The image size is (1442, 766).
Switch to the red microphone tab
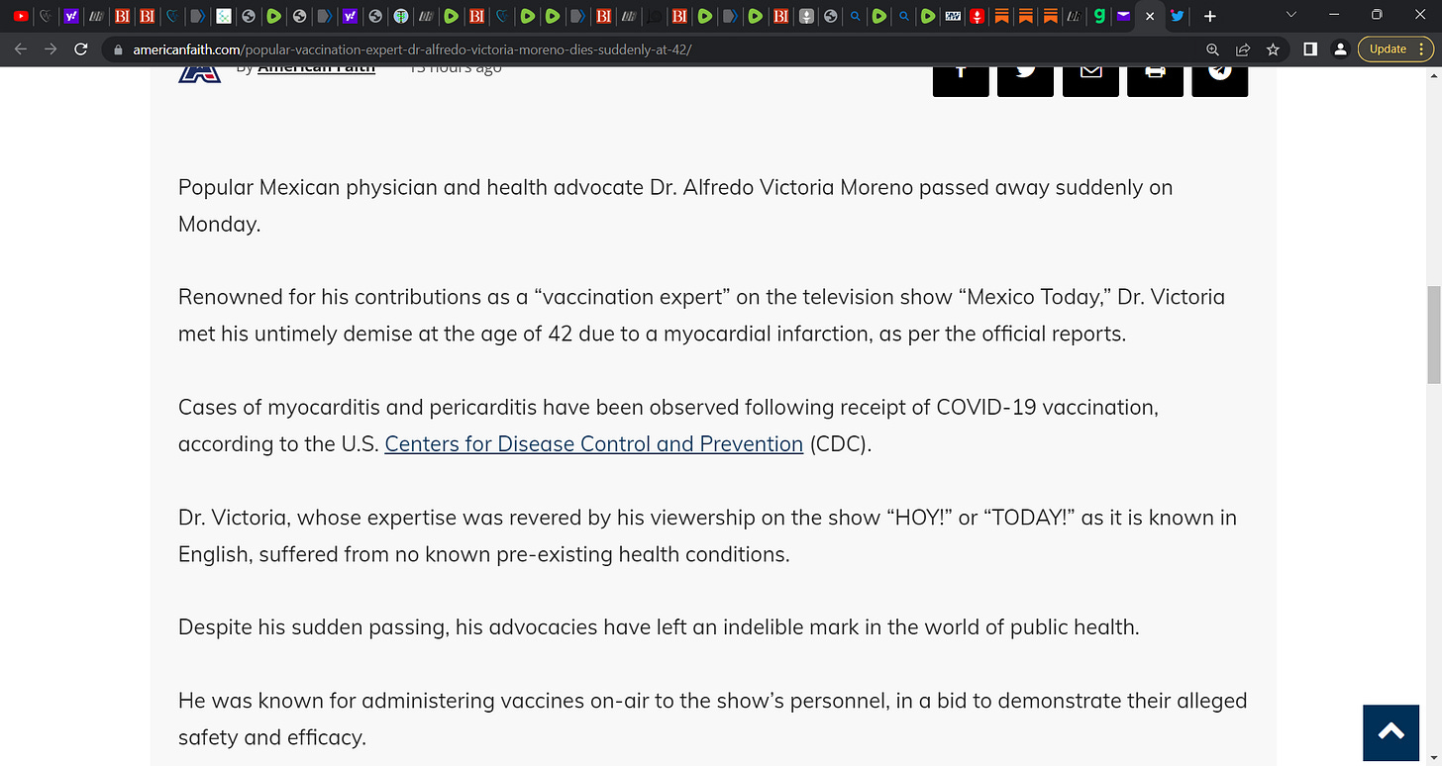click(x=978, y=16)
